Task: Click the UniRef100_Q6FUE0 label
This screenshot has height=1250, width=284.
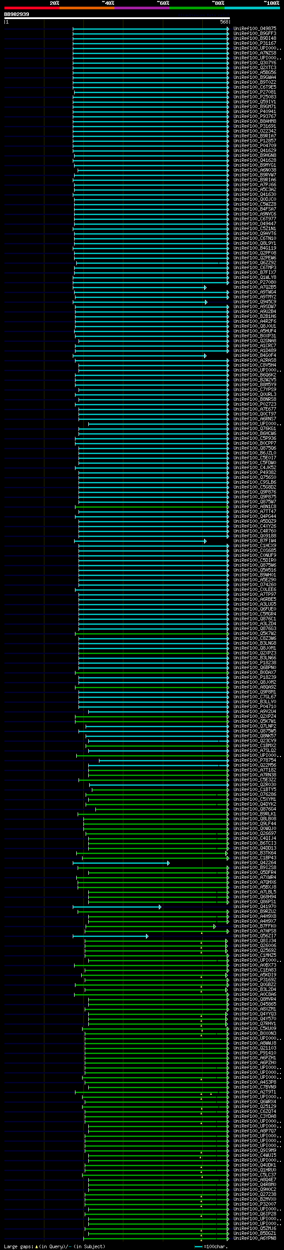Action: [254, 609]
